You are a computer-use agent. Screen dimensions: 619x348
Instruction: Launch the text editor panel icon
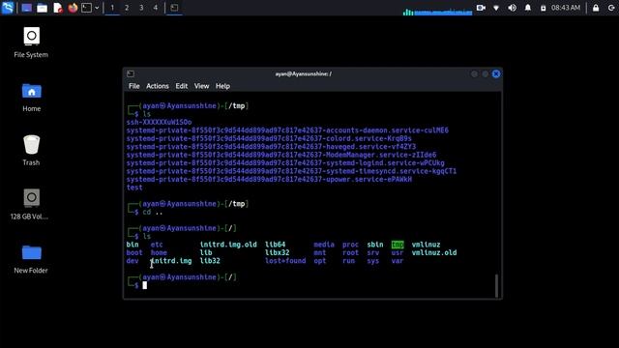tap(58, 8)
